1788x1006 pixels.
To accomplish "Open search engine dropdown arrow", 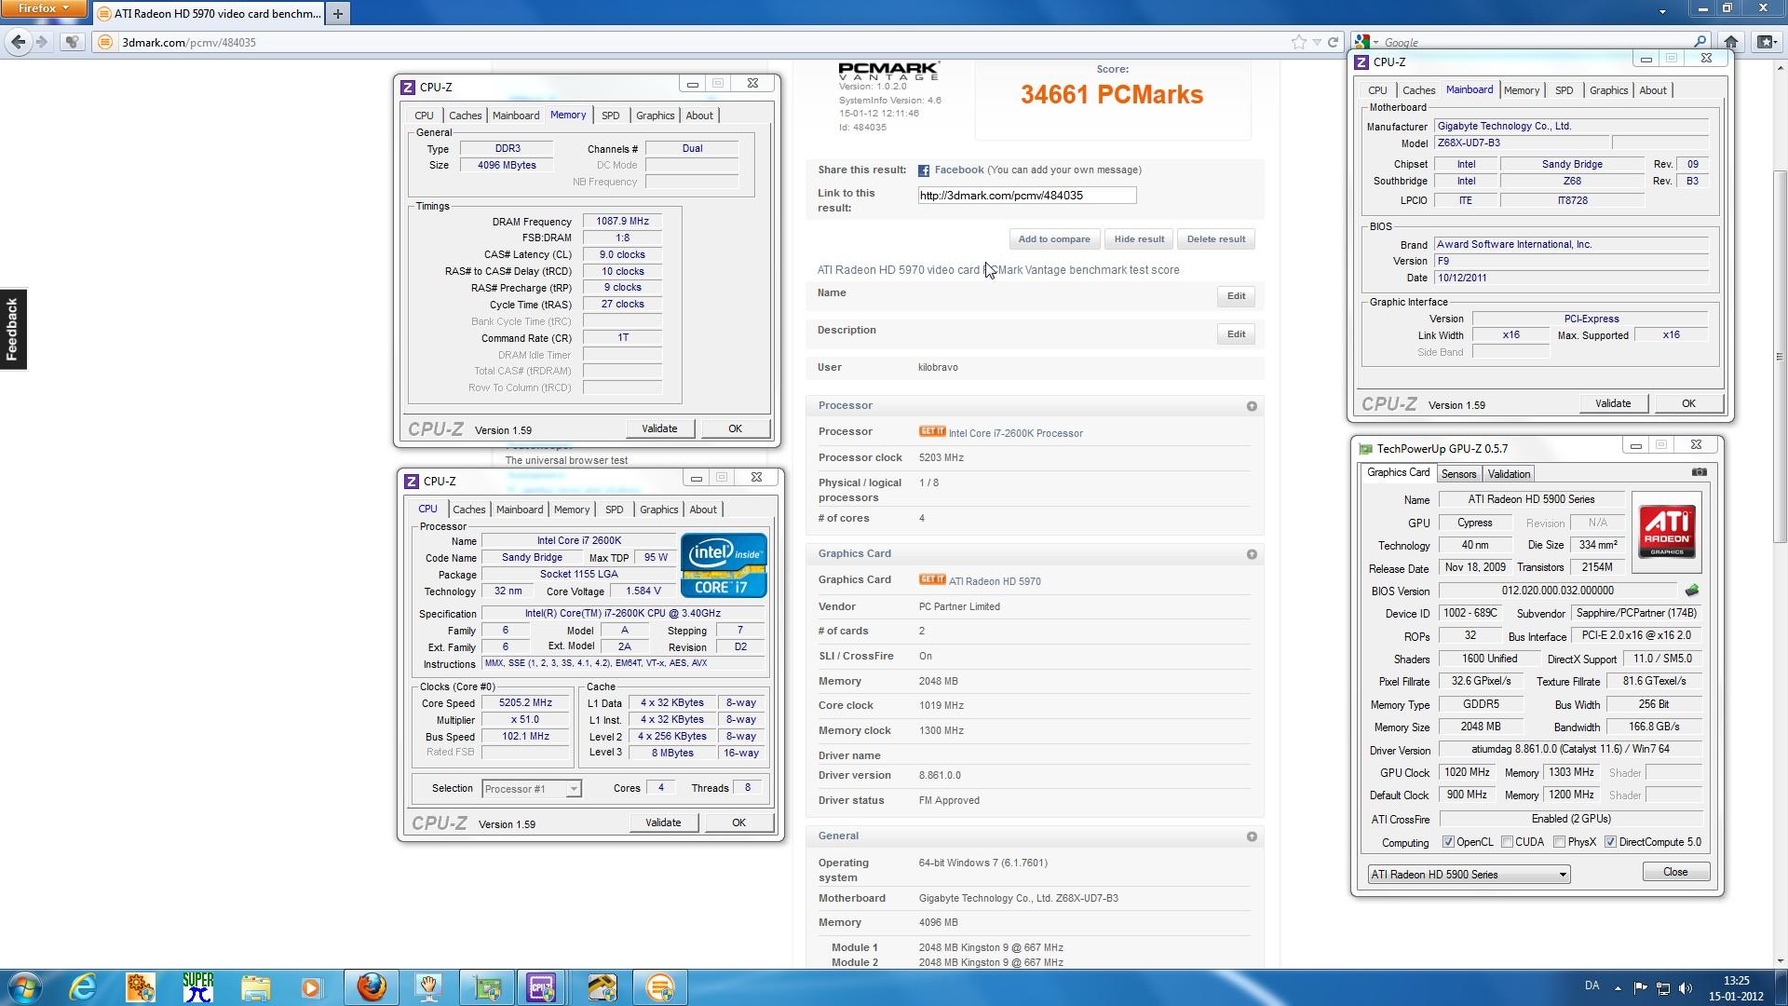I will [1375, 43].
